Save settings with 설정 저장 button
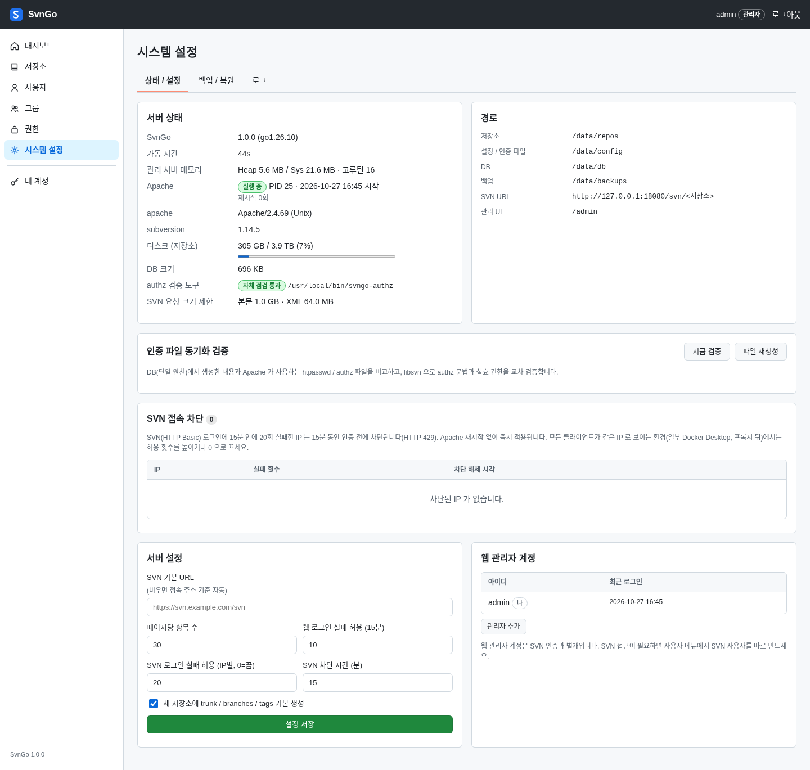Image resolution: width=810 pixels, height=770 pixels. coord(300,724)
